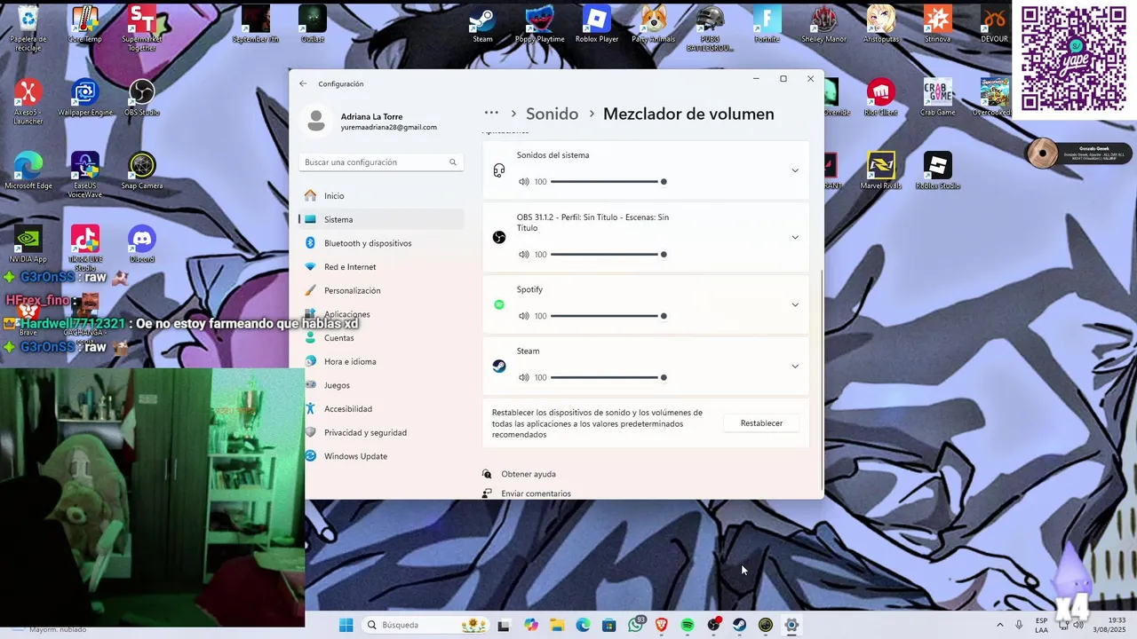Select the Wallpaper Engine desktop icon
This screenshot has height=639, width=1137.
[x=85, y=98]
